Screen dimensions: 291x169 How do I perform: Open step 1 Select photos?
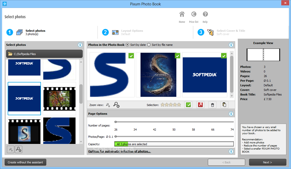[35, 32]
